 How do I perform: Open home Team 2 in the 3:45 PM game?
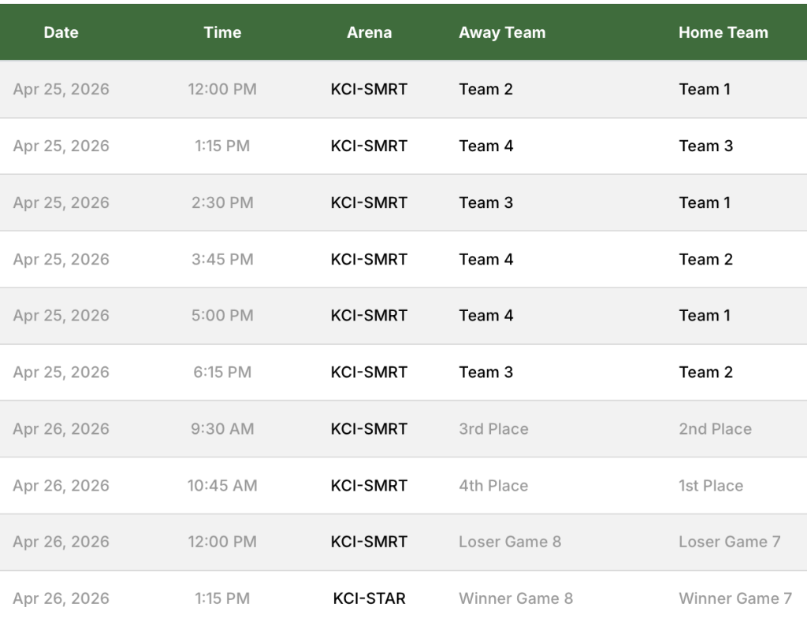coord(705,260)
